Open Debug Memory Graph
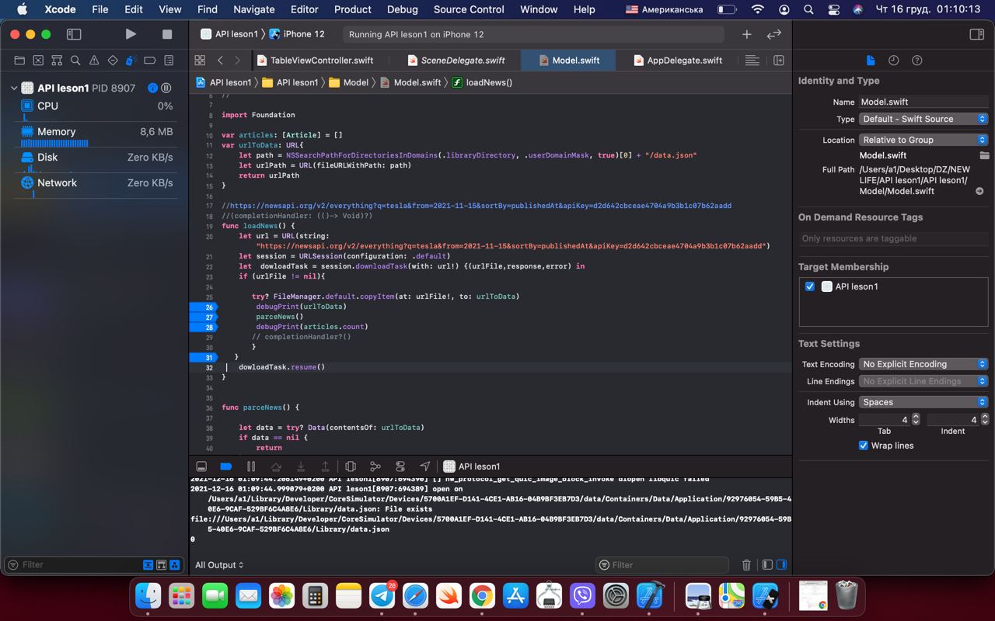Image resolution: width=995 pixels, height=621 pixels. point(375,467)
